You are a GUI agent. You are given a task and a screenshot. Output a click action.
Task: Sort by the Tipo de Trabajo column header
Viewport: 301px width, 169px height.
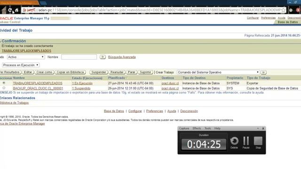point(259,78)
